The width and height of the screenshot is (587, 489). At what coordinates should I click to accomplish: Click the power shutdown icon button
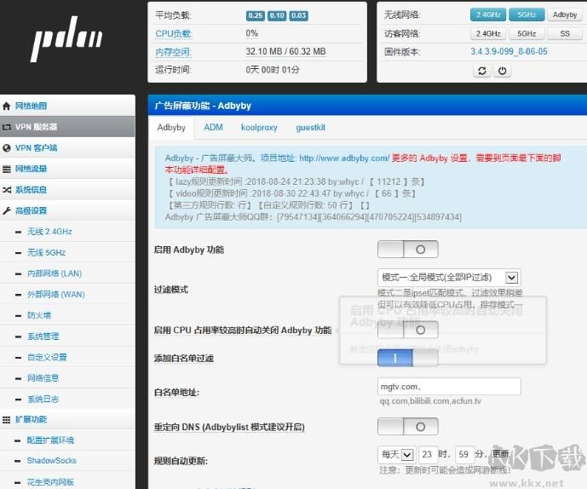point(503,71)
